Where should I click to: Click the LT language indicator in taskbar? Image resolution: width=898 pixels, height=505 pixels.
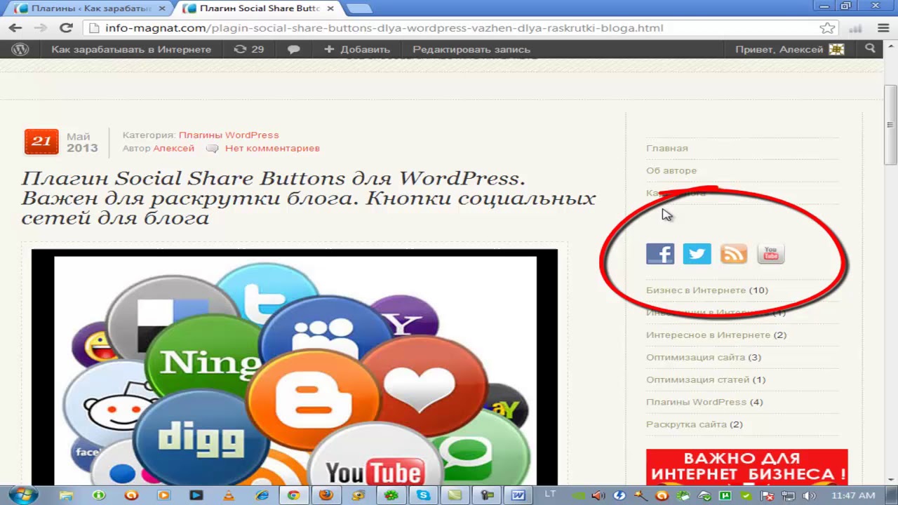click(550, 494)
